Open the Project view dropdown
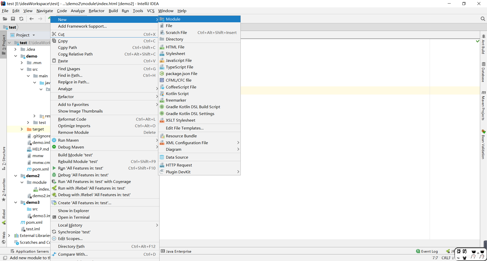 pos(33,35)
